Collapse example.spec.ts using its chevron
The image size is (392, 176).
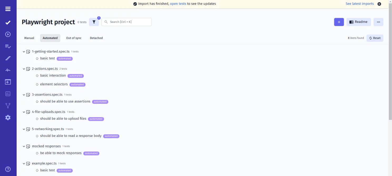[x=24, y=163]
